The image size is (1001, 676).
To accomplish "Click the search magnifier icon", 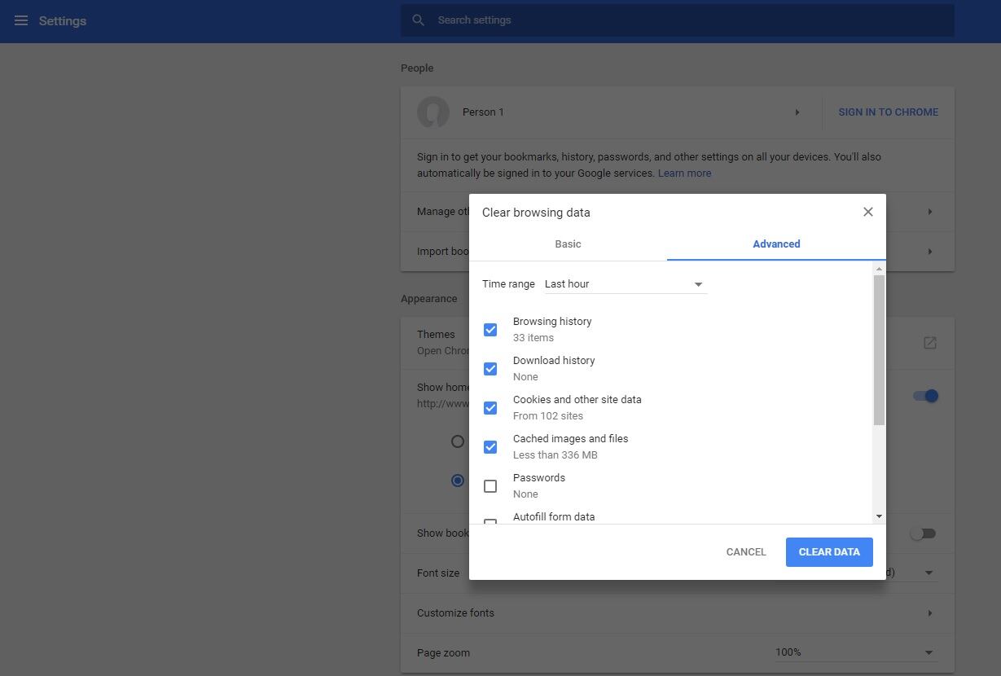I will click(x=418, y=20).
